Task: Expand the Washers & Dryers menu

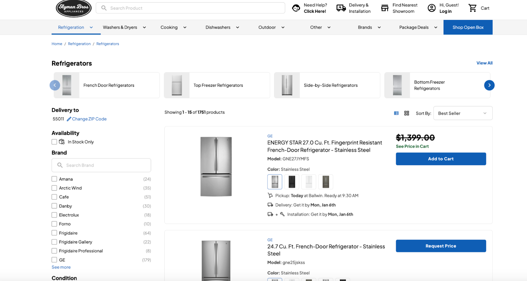Action: [124, 27]
